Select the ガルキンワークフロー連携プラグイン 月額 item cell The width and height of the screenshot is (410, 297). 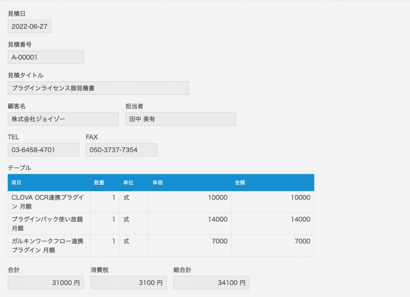(x=49, y=245)
